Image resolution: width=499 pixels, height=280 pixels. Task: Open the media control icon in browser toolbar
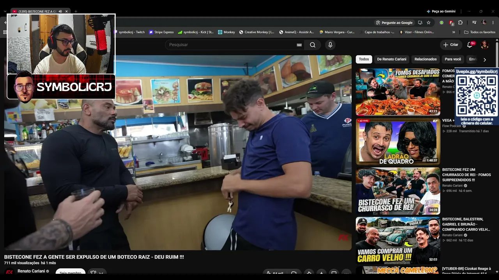pyautogui.click(x=474, y=23)
